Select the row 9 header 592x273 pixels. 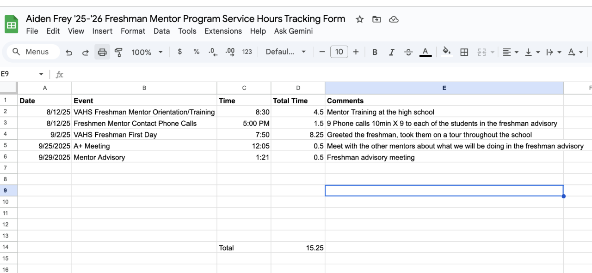pyautogui.click(x=9, y=190)
